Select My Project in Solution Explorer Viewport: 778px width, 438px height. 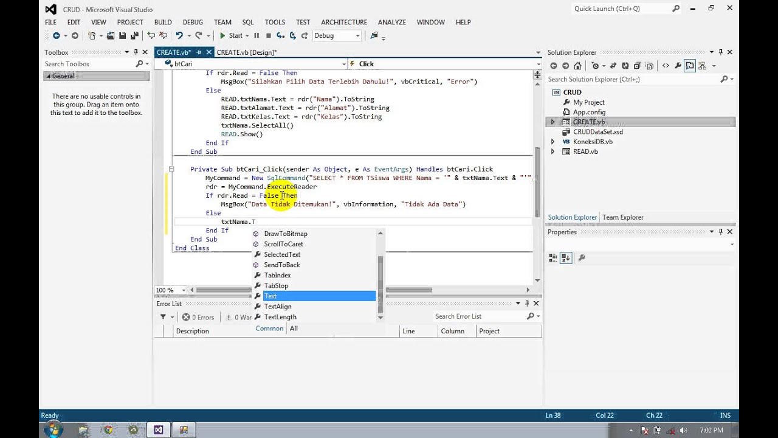coord(589,102)
